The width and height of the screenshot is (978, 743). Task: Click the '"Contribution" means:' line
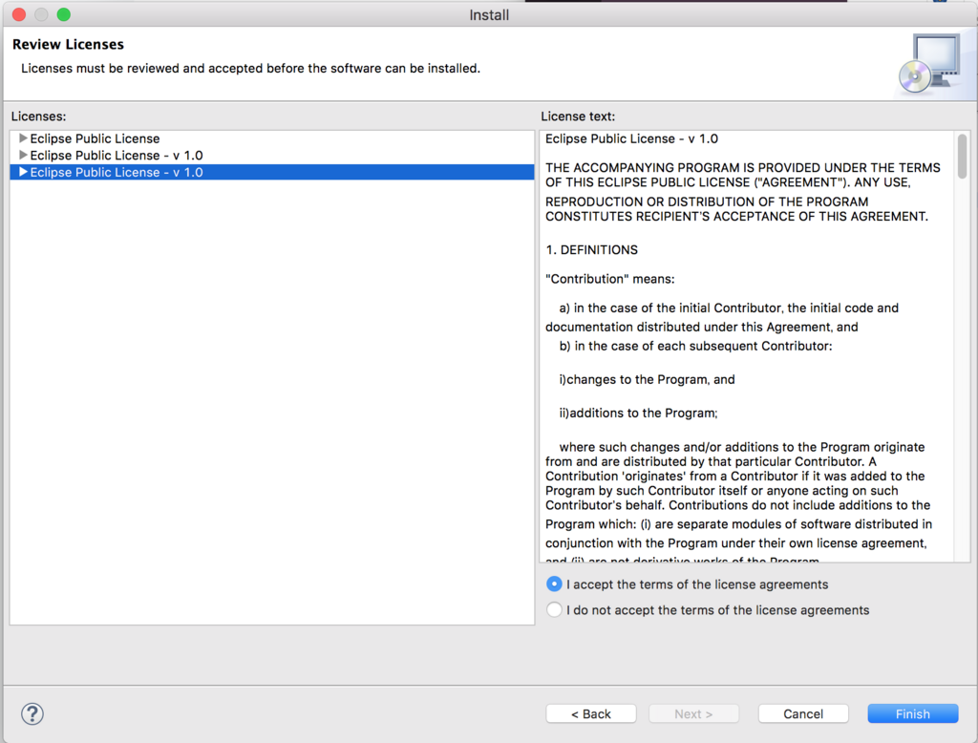tap(610, 279)
